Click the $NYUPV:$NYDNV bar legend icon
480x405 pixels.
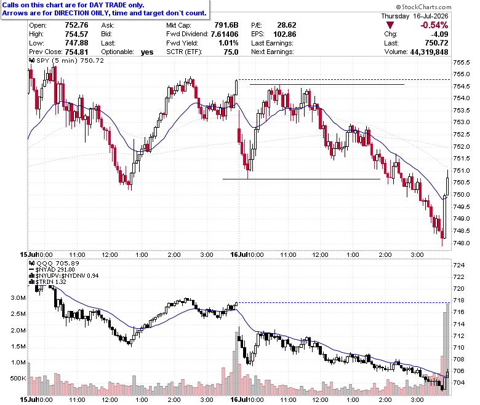(x=32, y=276)
